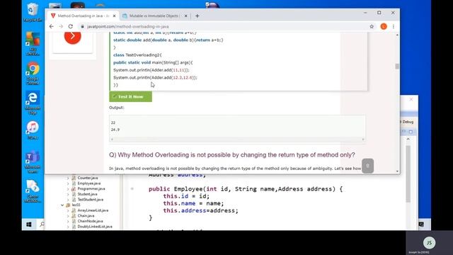Expand ChainNode.java in Eclipse tree

[68, 221]
